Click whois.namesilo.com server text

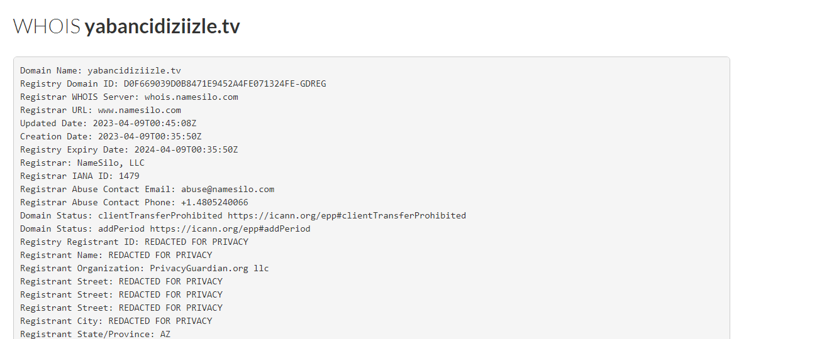(x=191, y=97)
